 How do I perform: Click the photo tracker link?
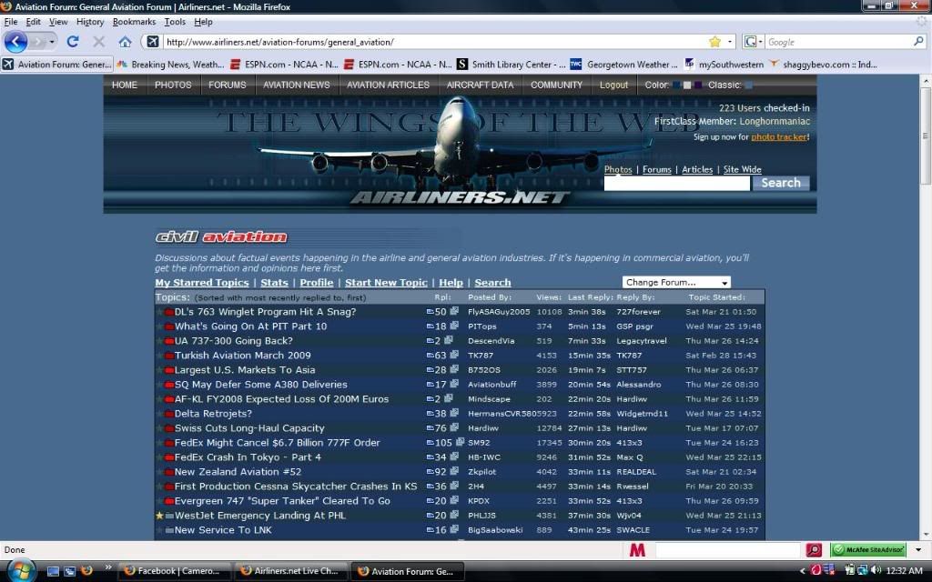click(x=779, y=137)
